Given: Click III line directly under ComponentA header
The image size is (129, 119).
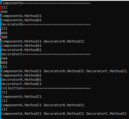Looking at the screenshot, I should click(4, 7).
